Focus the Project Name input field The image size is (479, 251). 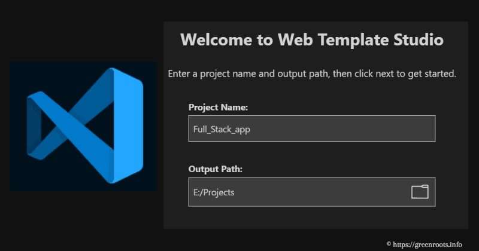(x=311, y=128)
